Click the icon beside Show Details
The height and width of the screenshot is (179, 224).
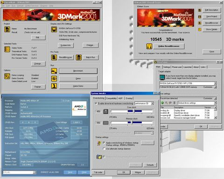200,29
